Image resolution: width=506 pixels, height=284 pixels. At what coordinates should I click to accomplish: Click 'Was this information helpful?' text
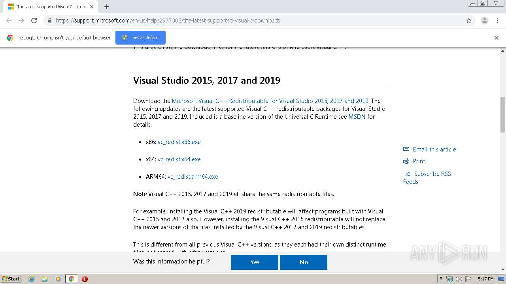tap(172, 262)
